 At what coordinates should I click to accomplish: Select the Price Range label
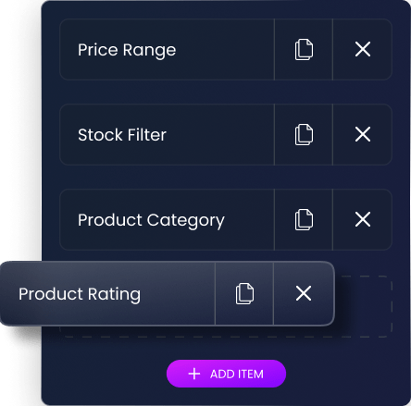[x=127, y=50]
